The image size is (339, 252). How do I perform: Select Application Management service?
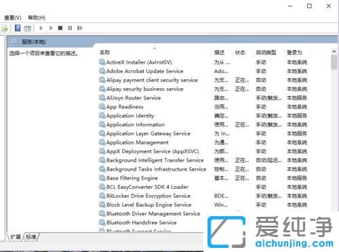coord(138,142)
